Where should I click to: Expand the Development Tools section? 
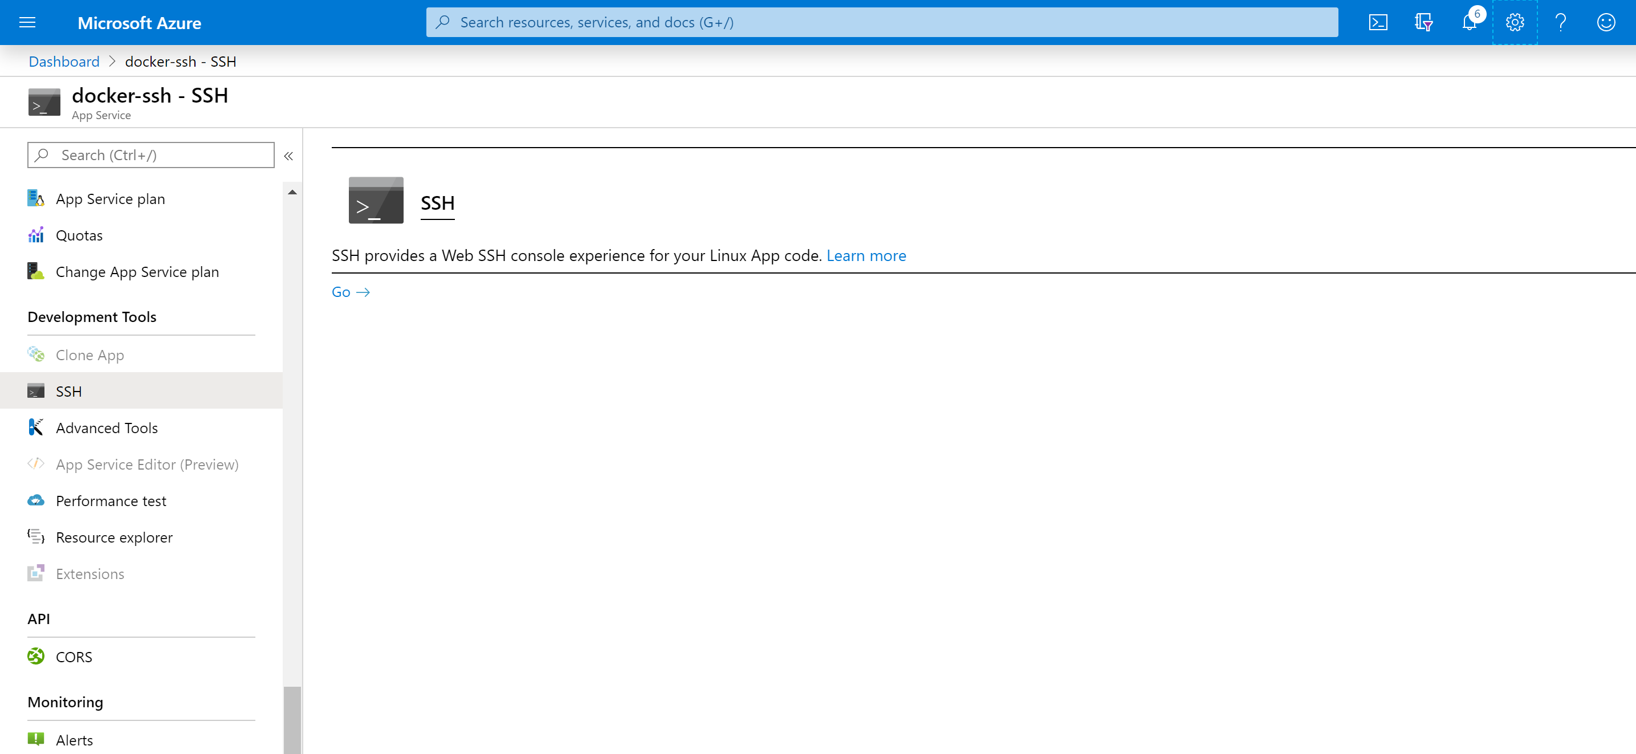pyautogui.click(x=92, y=316)
